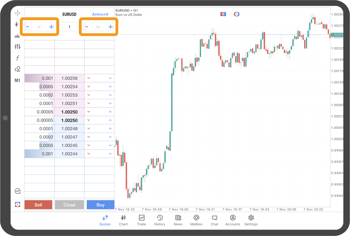Click red down chevron on 1.00256 row

pyautogui.click(x=89, y=78)
